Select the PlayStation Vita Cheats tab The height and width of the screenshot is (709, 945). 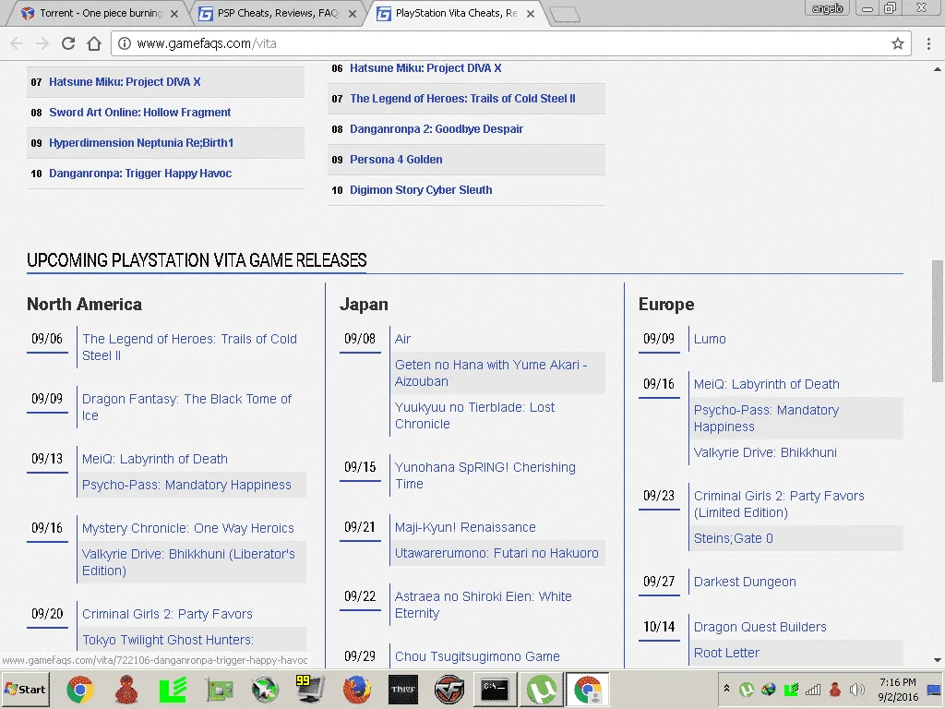point(456,13)
